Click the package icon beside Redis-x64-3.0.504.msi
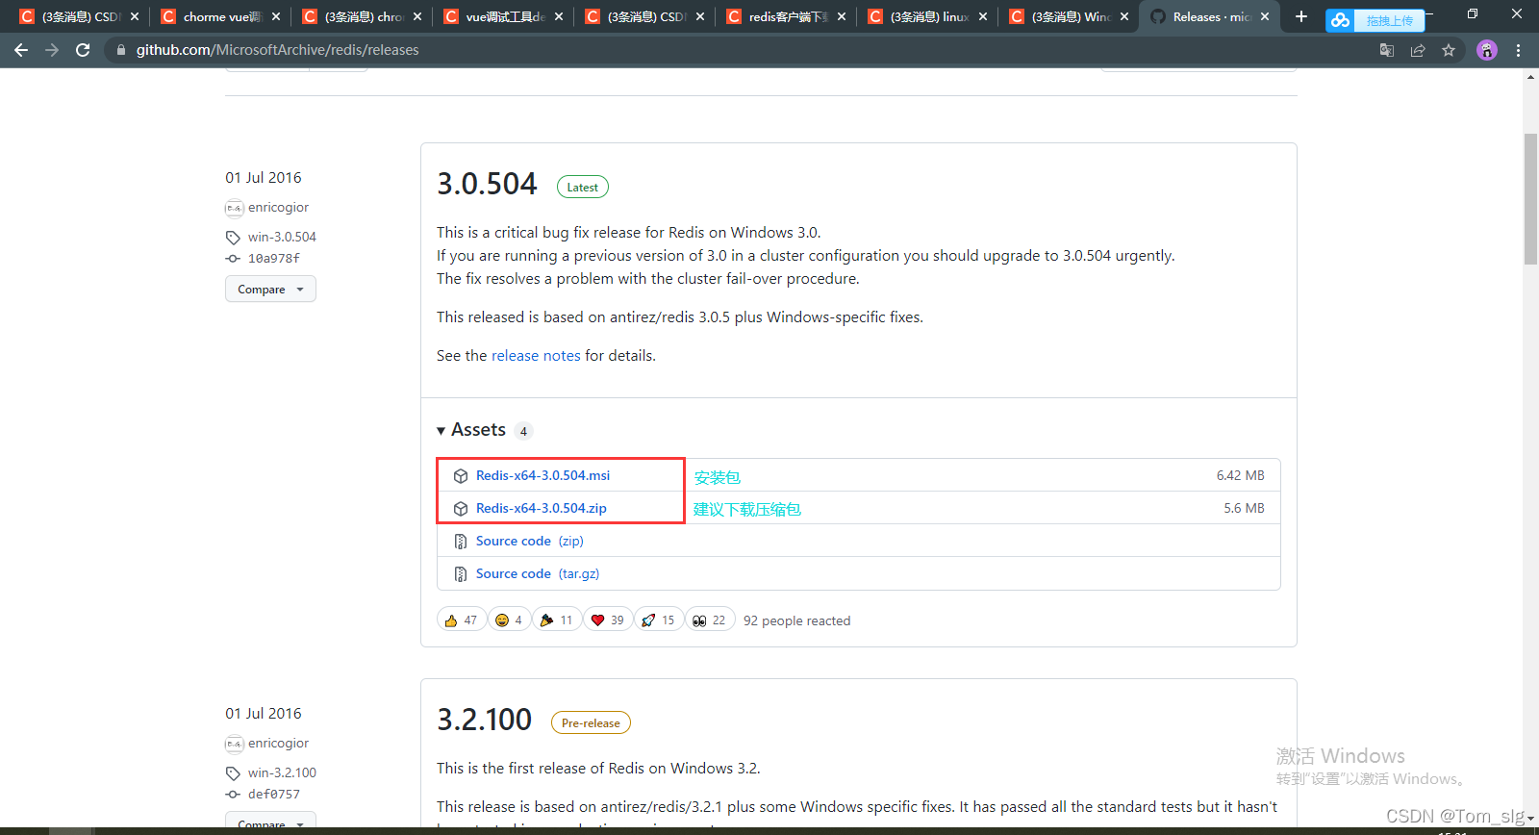 (461, 476)
